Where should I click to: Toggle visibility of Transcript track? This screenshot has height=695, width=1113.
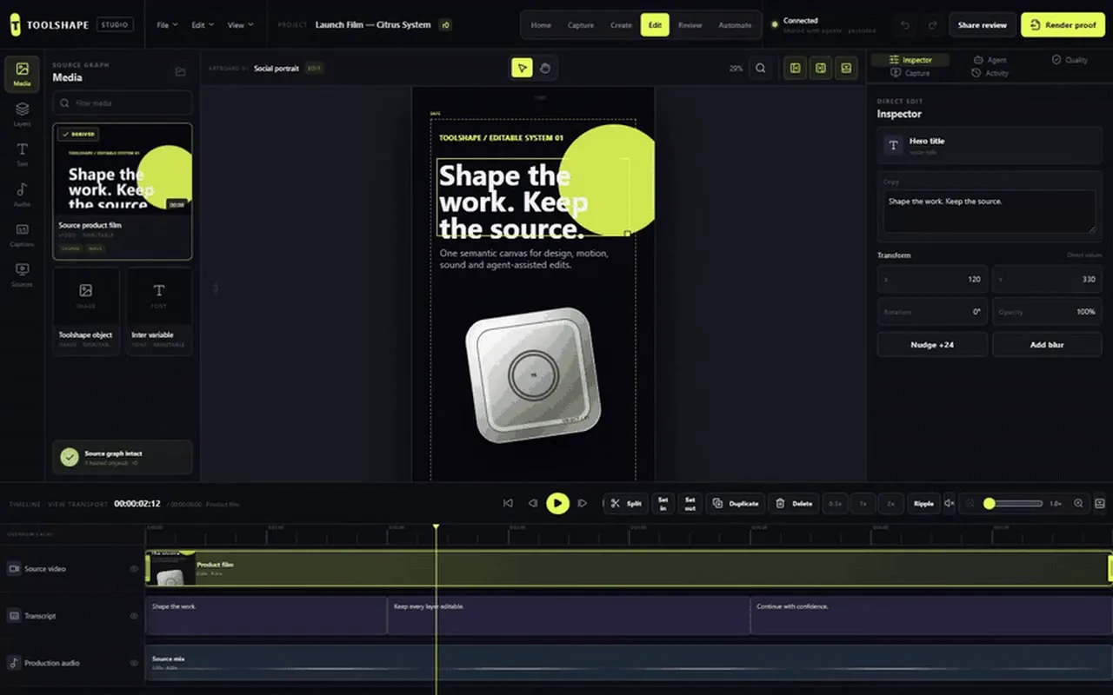[x=134, y=616]
